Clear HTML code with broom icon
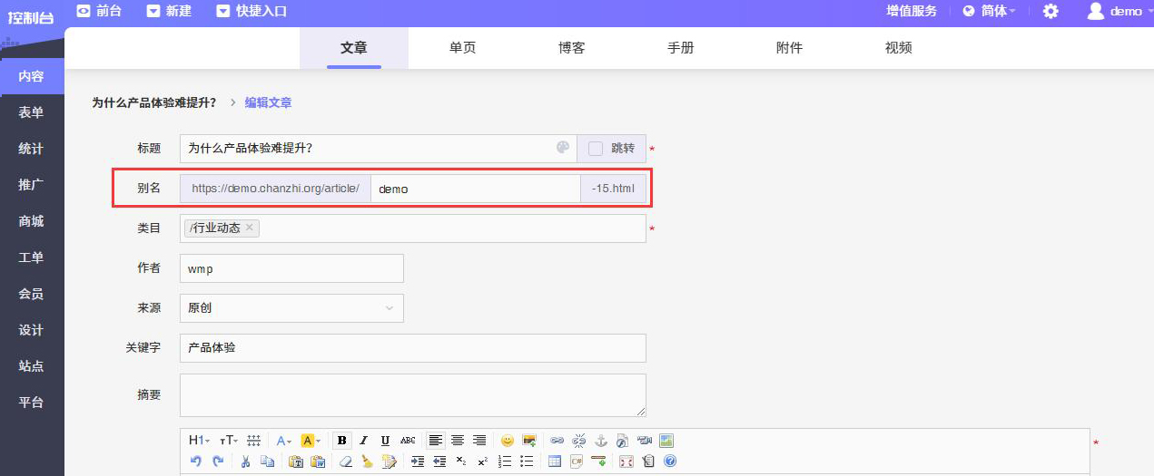Image resolution: width=1154 pixels, height=476 pixels. click(x=367, y=461)
